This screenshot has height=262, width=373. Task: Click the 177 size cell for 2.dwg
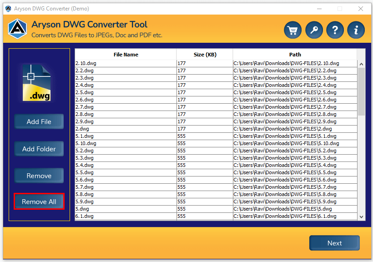[x=205, y=129]
